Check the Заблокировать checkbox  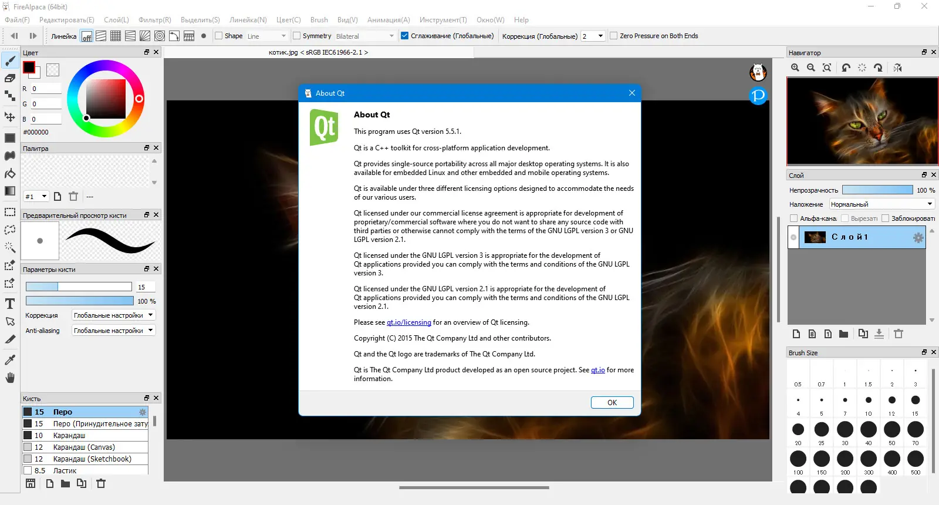[886, 218]
